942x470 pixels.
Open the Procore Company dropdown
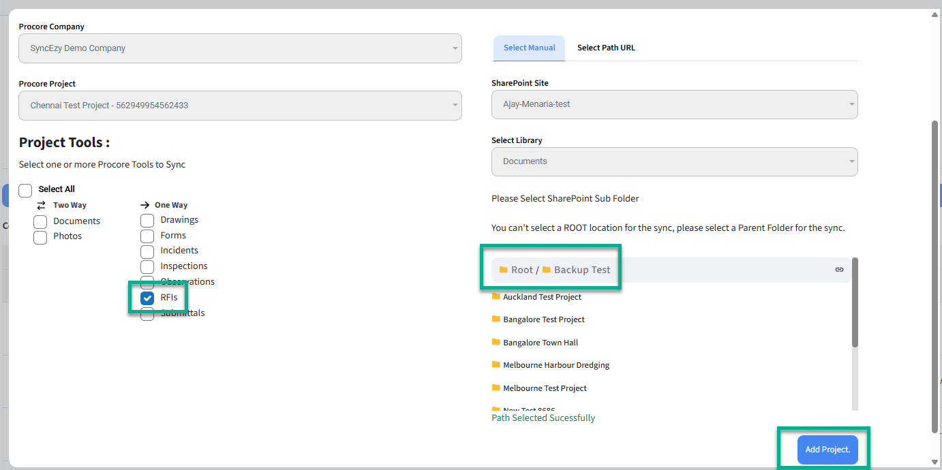tap(240, 48)
